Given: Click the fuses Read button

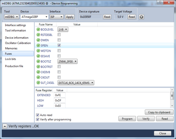Looking at the screenshot, I should point(164,119).
